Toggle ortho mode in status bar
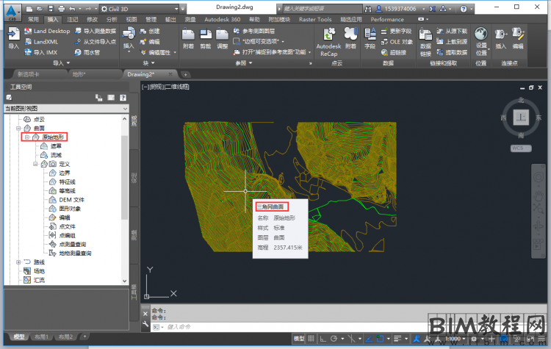Viewport: 551px width, 349px height. point(323,339)
